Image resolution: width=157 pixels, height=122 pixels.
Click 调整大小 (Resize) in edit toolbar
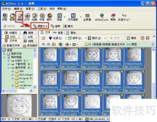point(40,26)
